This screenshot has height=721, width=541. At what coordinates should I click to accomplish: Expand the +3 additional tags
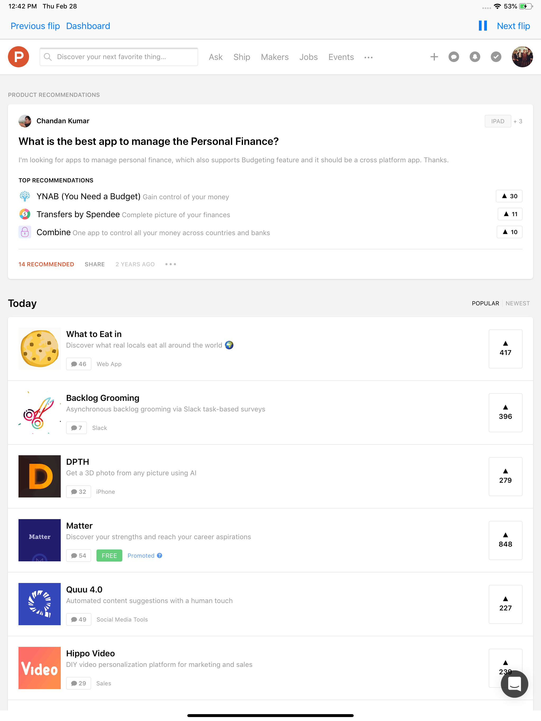[x=518, y=121]
